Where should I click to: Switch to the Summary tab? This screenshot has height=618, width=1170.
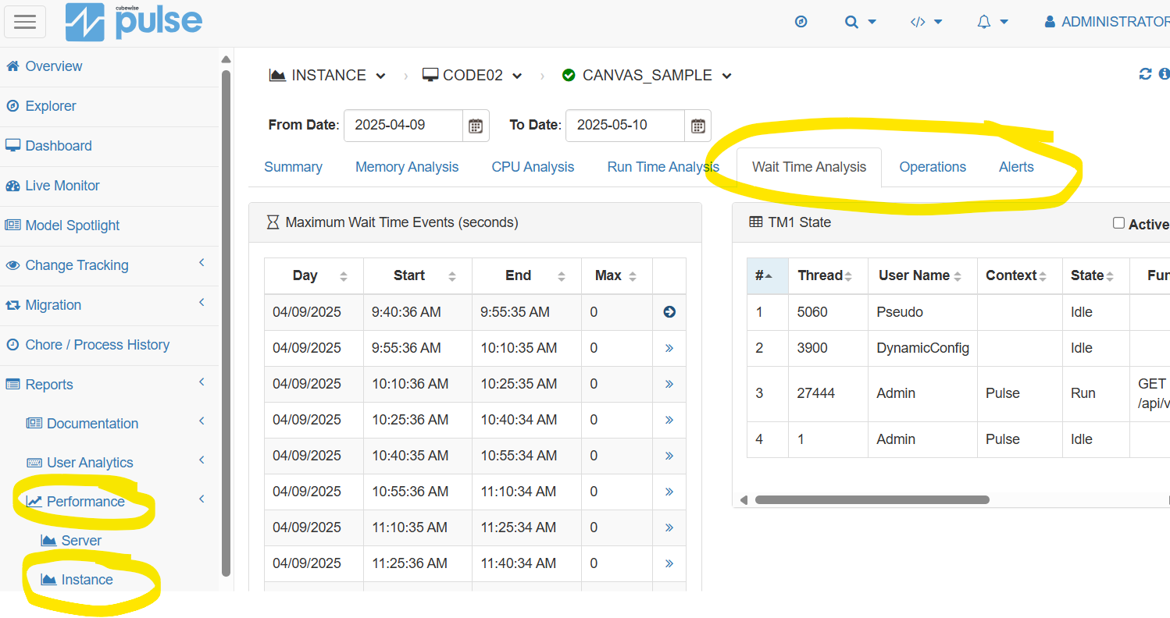(293, 167)
